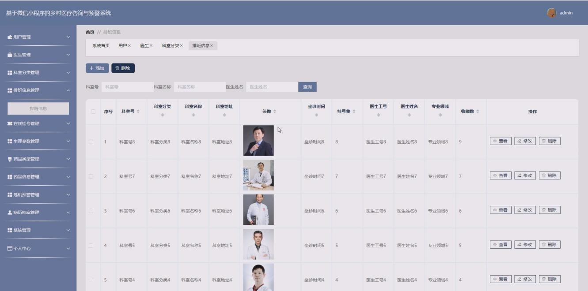Expand the 用户管理 sidebar menu
The image size is (588, 291).
38,37
